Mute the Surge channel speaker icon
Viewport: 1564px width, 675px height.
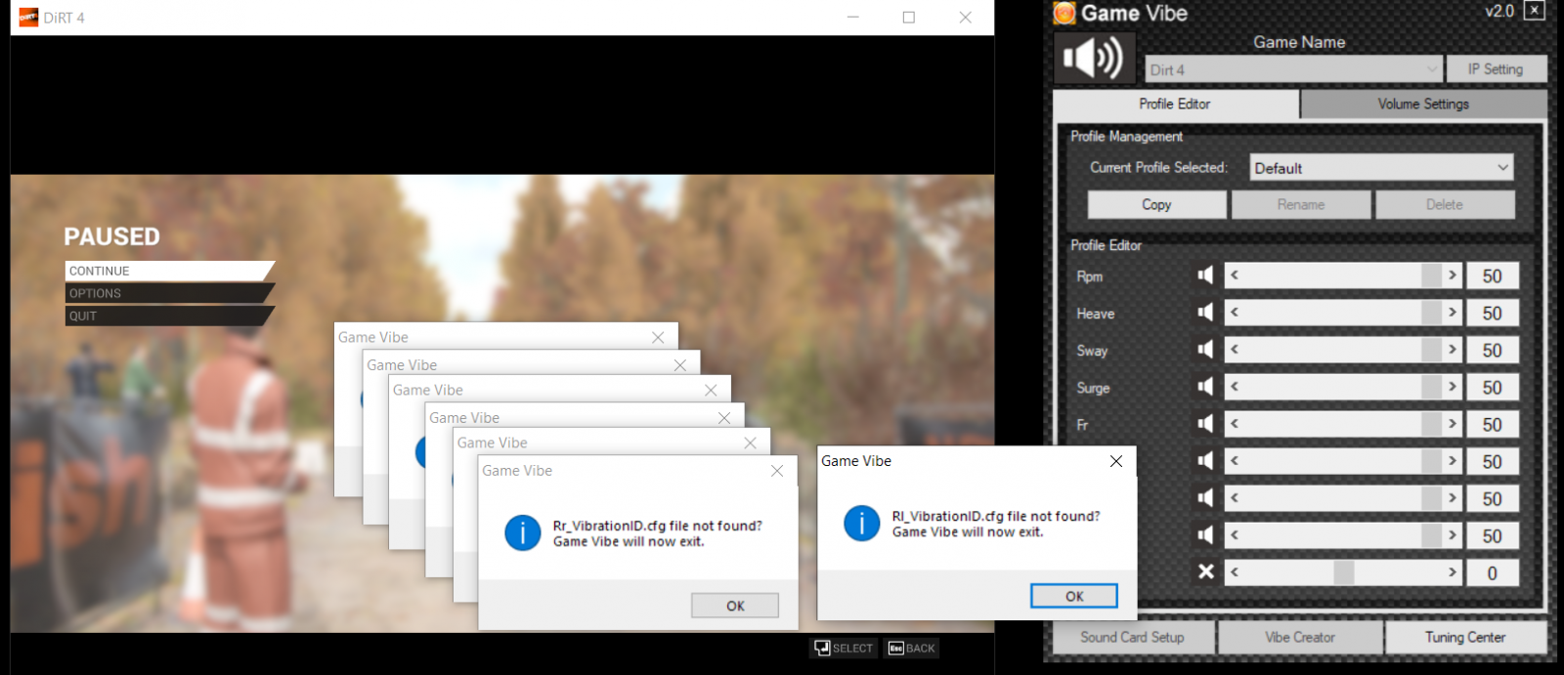pos(1206,387)
